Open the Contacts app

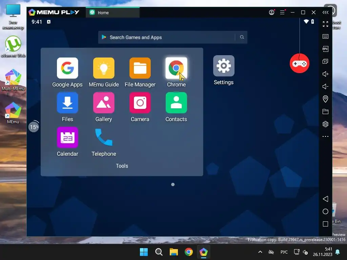[x=176, y=103]
